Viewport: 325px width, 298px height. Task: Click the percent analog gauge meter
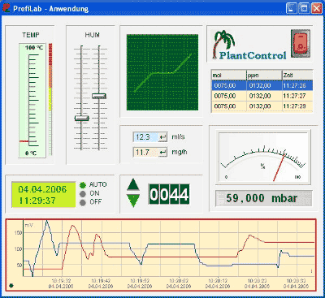(x=263, y=157)
